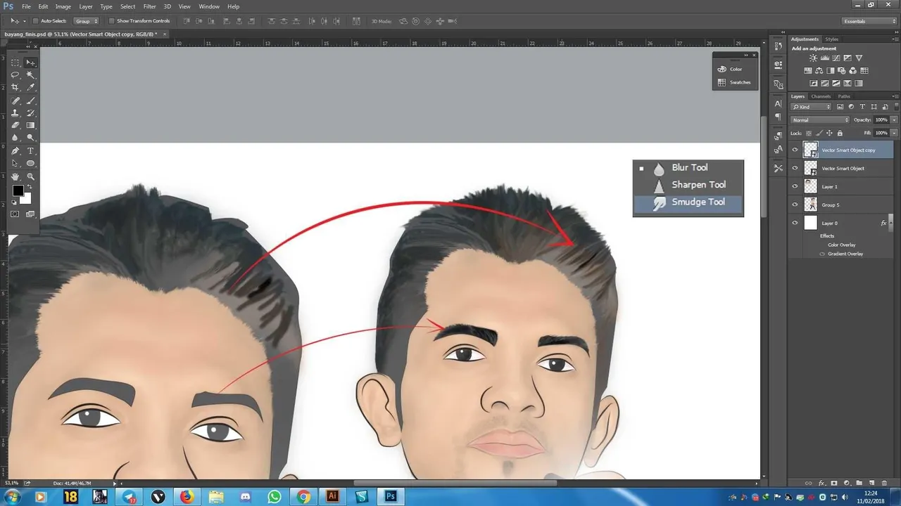The width and height of the screenshot is (901, 506).
Task: Open the Filter menu
Action: tap(149, 6)
